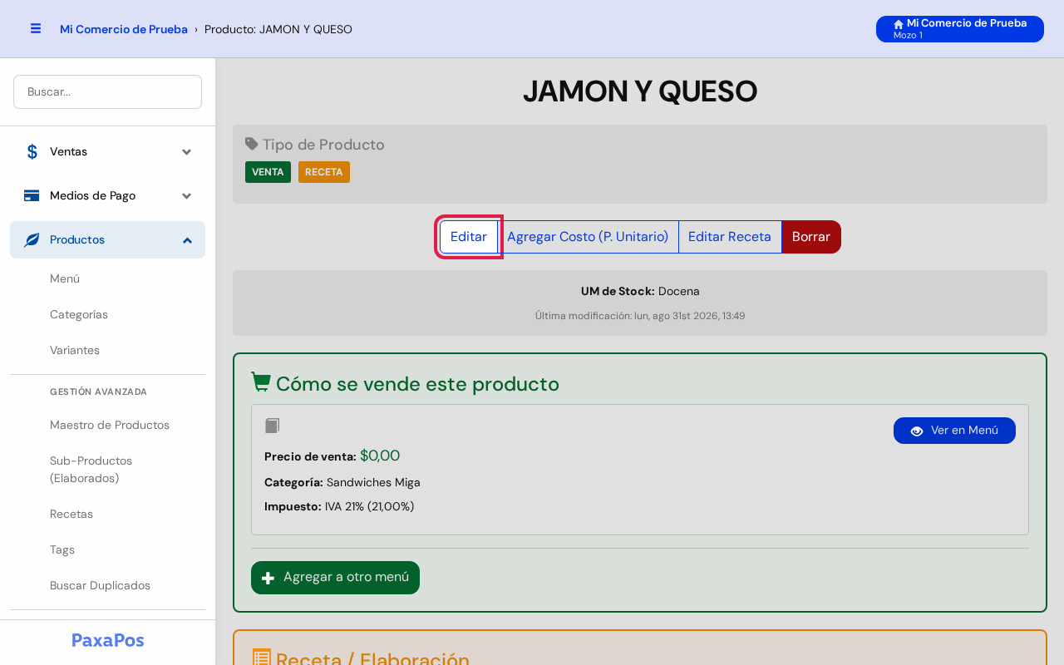
Task: Click the shopping cart icon in green heading
Action: click(261, 382)
